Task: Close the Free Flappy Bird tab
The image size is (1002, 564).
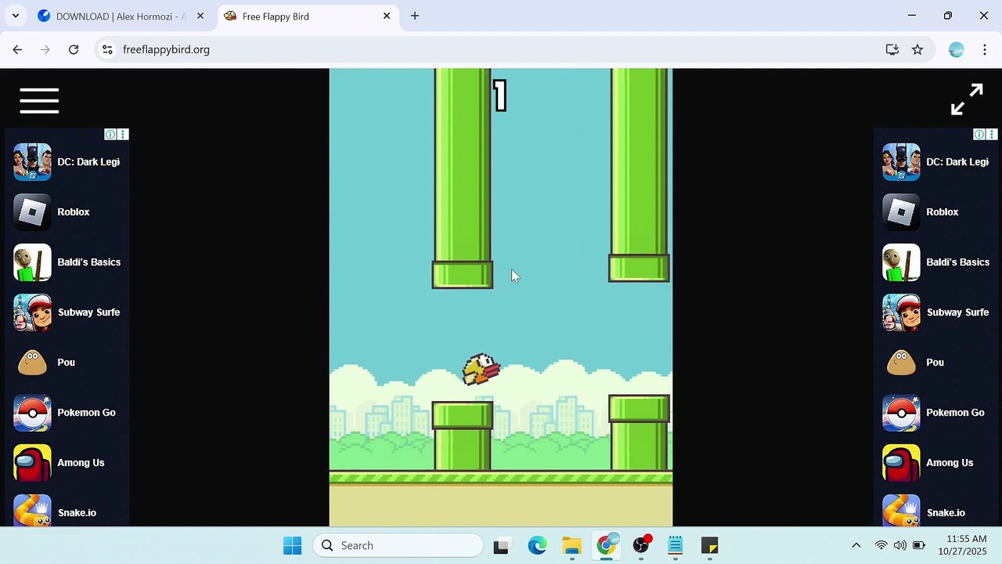Action: click(387, 16)
